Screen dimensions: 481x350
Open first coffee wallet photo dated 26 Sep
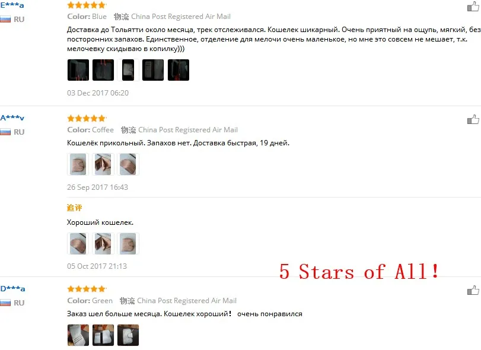(x=78, y=164)
